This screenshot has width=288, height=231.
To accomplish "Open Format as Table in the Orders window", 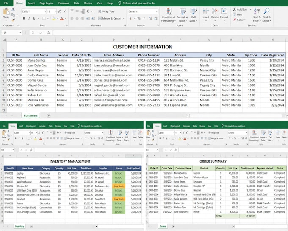I will click(263, 135).
